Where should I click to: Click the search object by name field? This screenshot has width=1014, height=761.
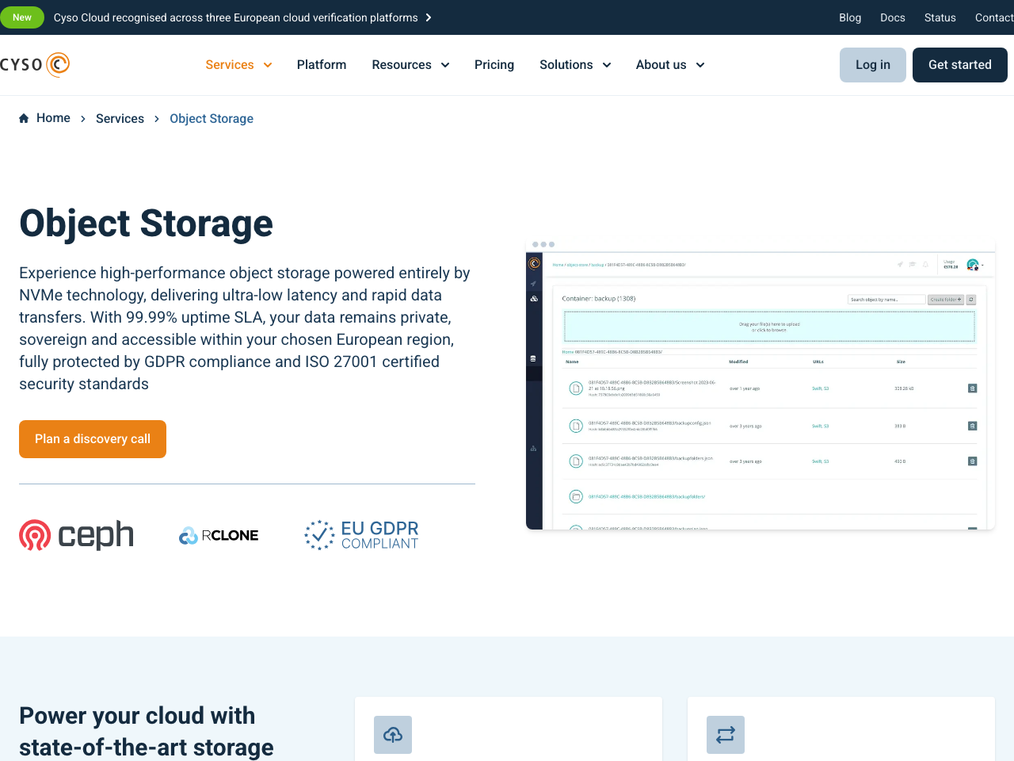(x=886, y=300)
